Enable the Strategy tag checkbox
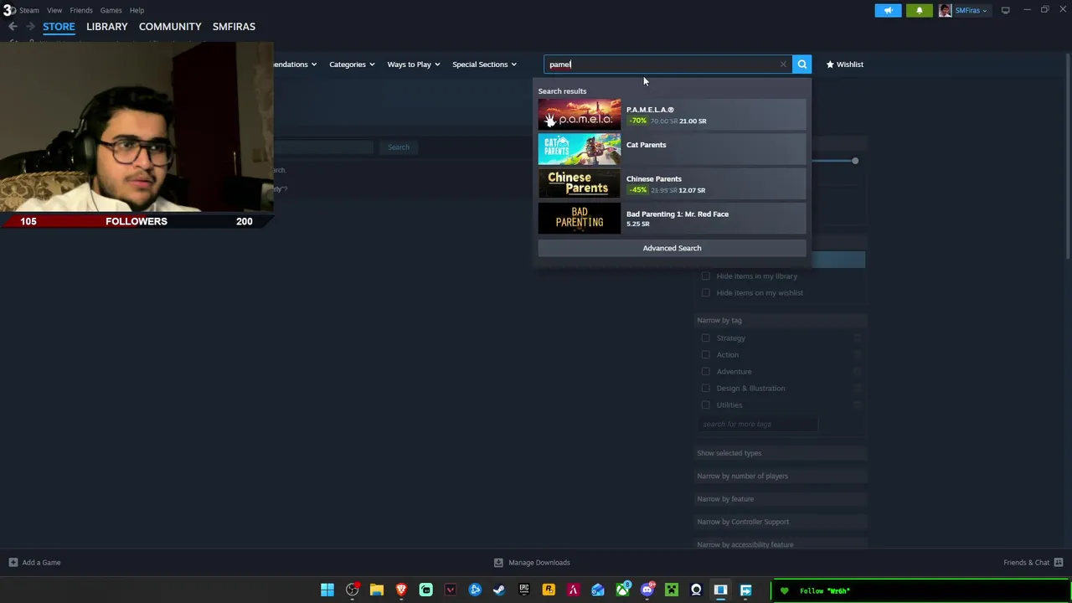Viewport: 1072px width, 603px height. coord(705,338)
